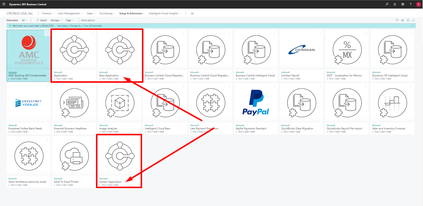Click the Turn off reminder link
This screenshot has width=423, height=206.
(x=93, y=26)
